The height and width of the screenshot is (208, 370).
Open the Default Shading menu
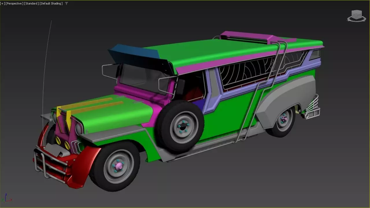point(51,3)
